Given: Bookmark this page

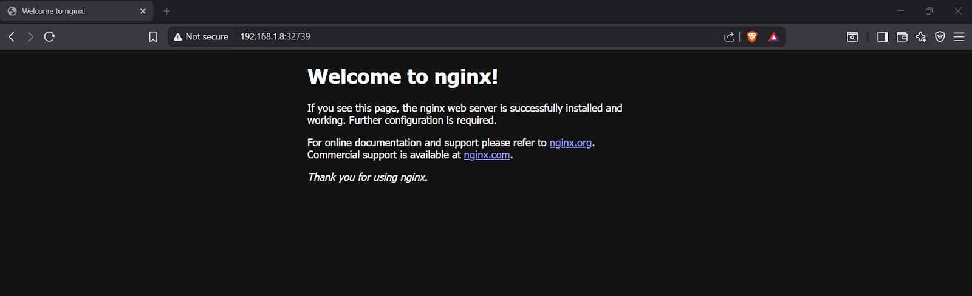Looking at the screenshot, I should click(x=153, y=37).
